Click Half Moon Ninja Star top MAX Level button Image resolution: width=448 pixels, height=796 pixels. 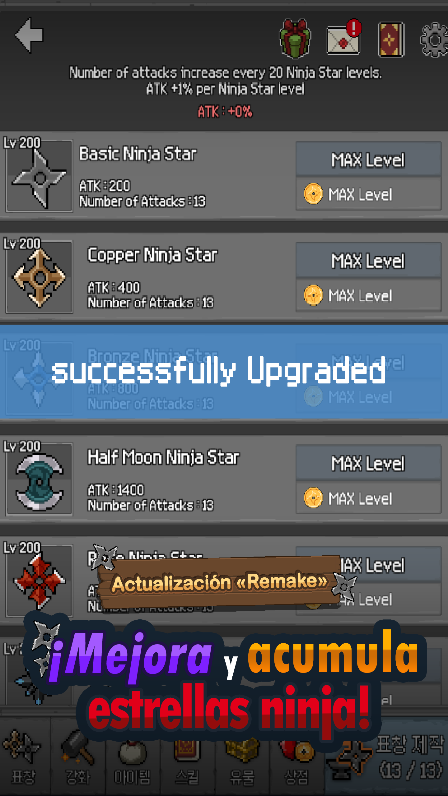tap(368, 463)
